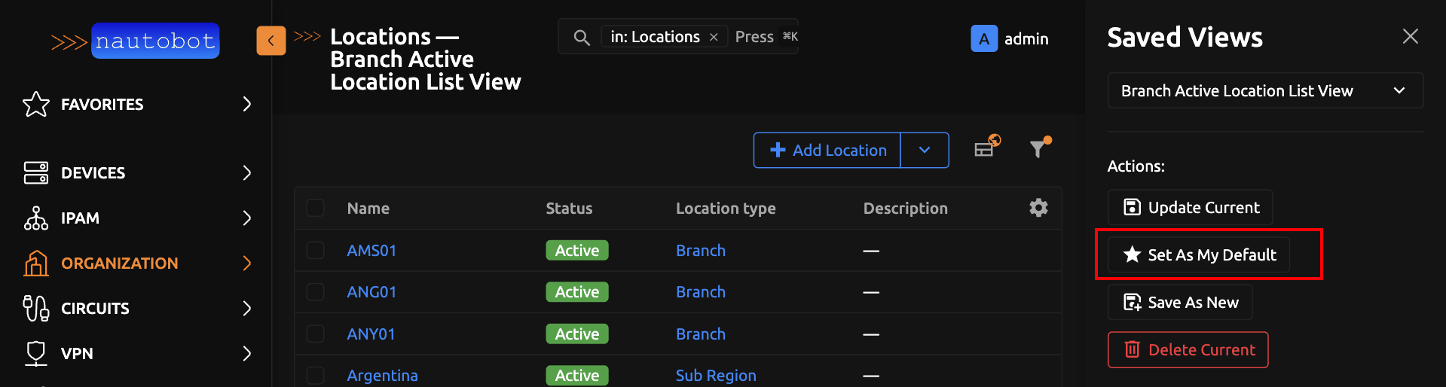Open table column settings gear
Screen dimensions: 1446x387
(x=1038, y=208)
